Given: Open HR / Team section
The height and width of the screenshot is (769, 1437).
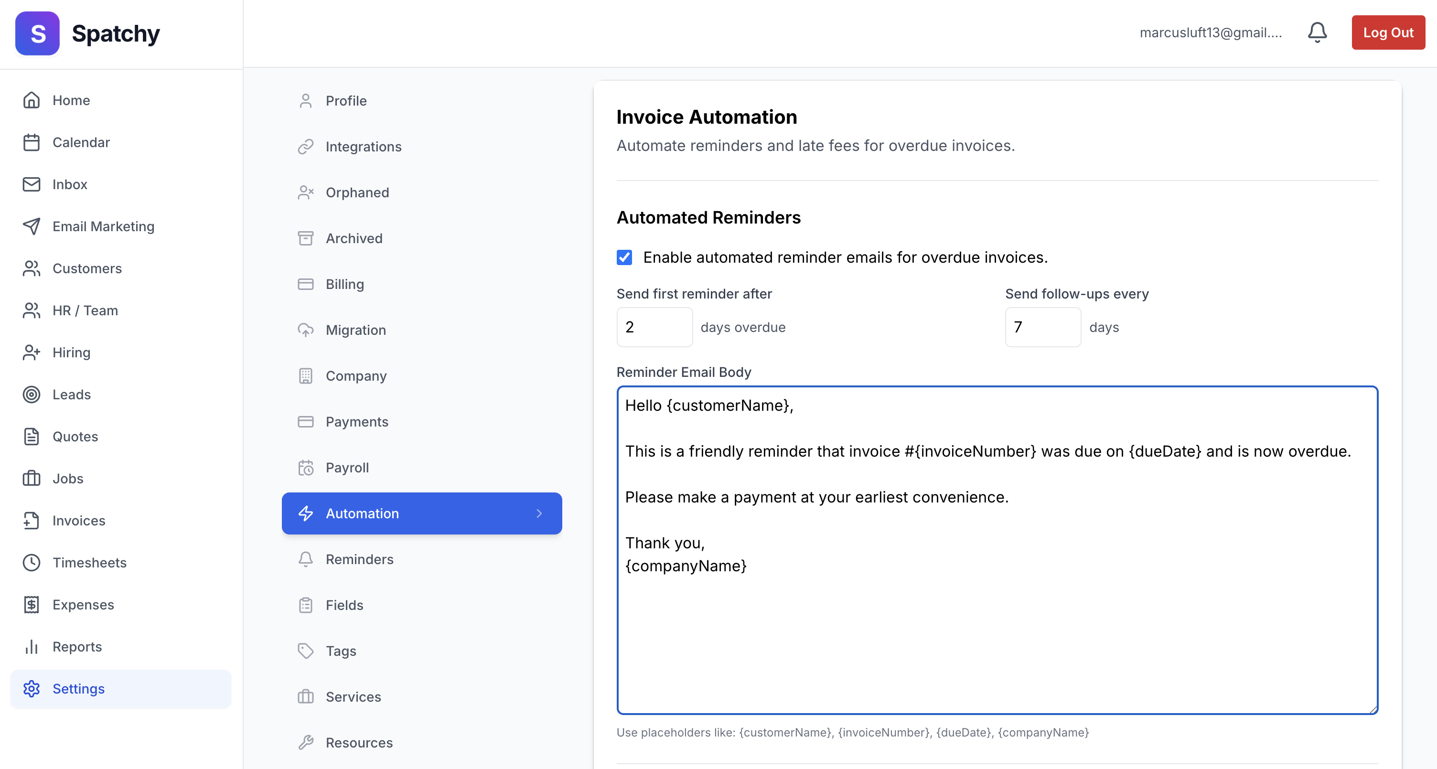Looking at the screenshot, I should point(120,310).
